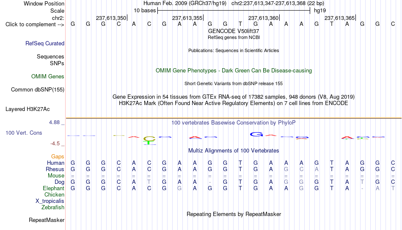The height and width of the screenshot is (230, 402).
Task: Click position marker 237,613,360
Action: click(x=263, y=18)
